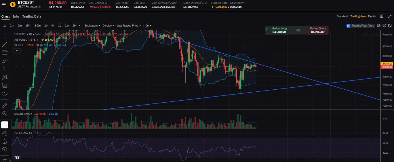Open more timeframes dropdown arrow

coord(80,26)
